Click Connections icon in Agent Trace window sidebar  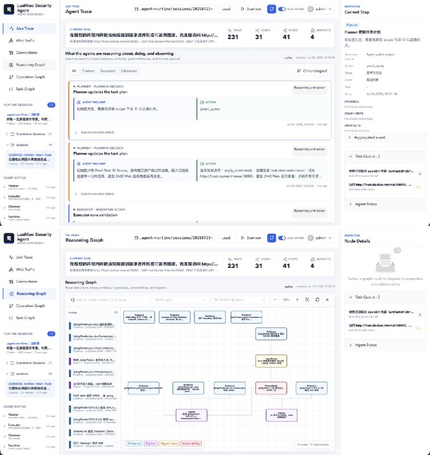click(x=11, y=53)
